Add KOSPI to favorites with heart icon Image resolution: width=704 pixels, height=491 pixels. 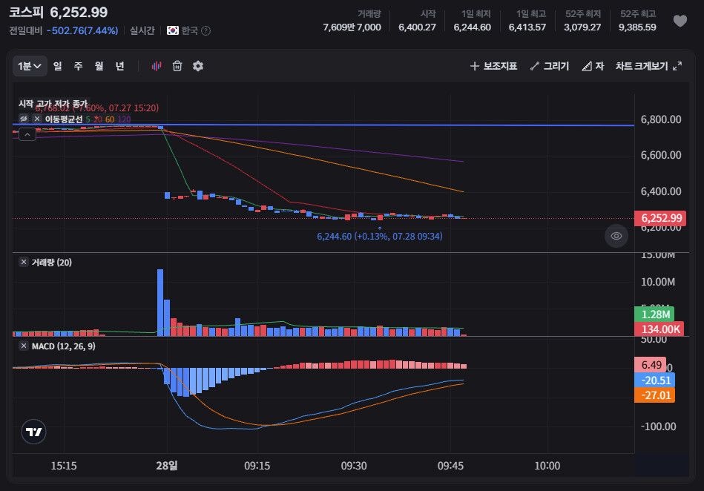point(680,21)
